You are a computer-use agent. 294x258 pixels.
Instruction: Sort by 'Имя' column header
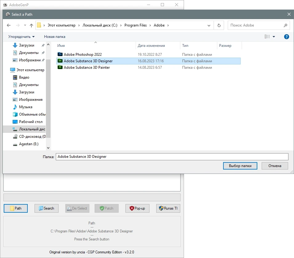(x=96, y=46)
